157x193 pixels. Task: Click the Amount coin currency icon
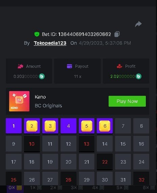pos(42,77)
